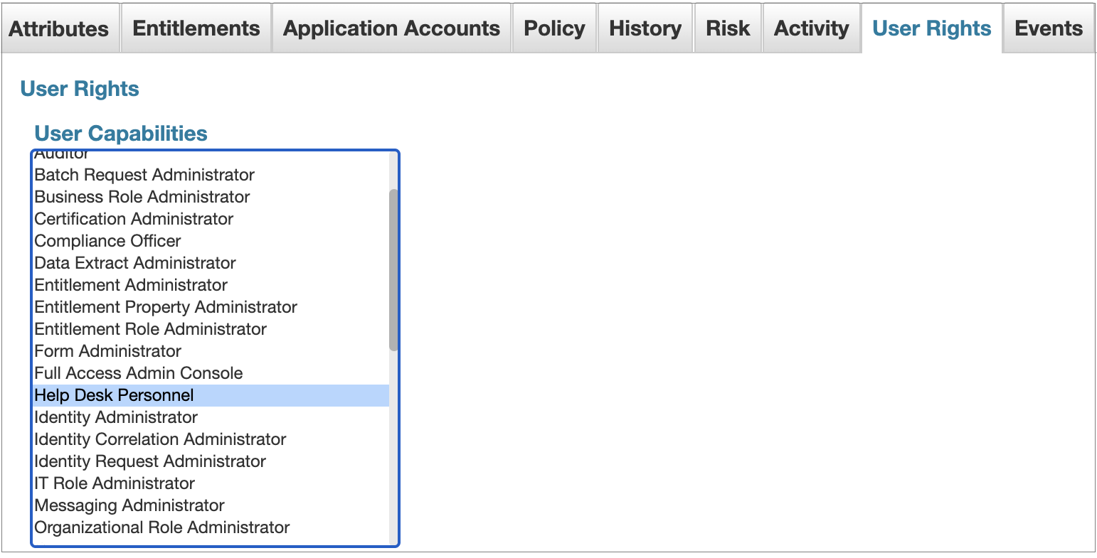Select Certification Administrator capability
The height and width of the screenshot is (558, 1097).
(x=134, y=219)
